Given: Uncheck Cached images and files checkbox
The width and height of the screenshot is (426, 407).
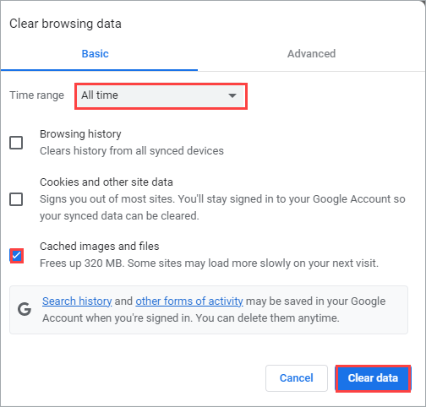Looking at the screenshot, I should coord(16,256).
